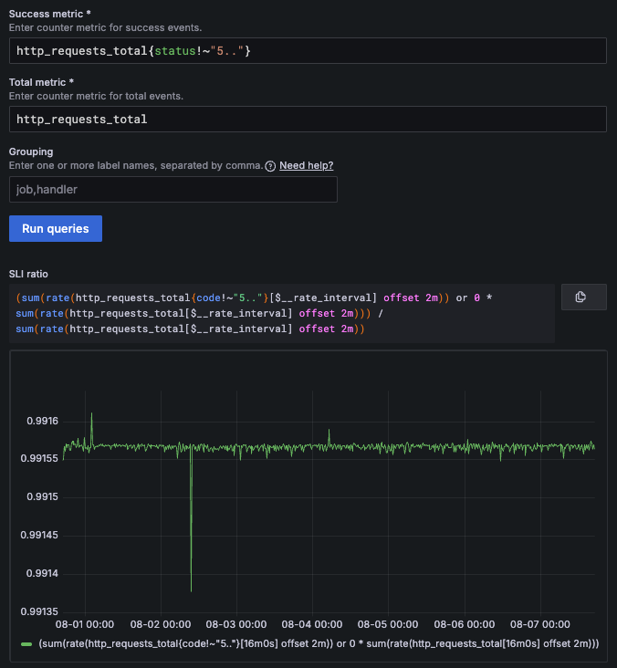Viewport: 617px width, 668px height.
Task: Click into the Total metric input field
Action: [308, 119]
